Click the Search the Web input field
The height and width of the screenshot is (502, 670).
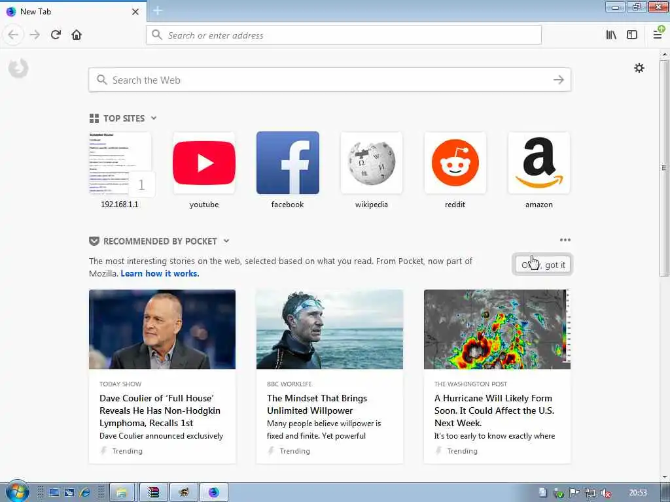tap(330, 80)
